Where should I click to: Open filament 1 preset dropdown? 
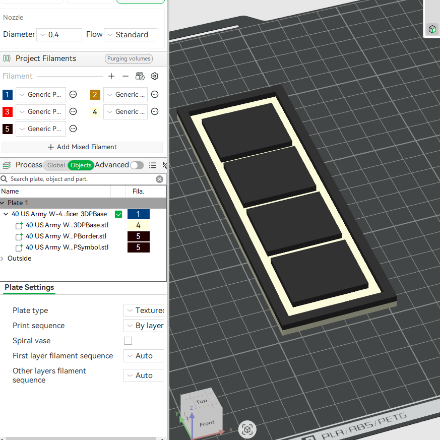(x=41, y=95)
